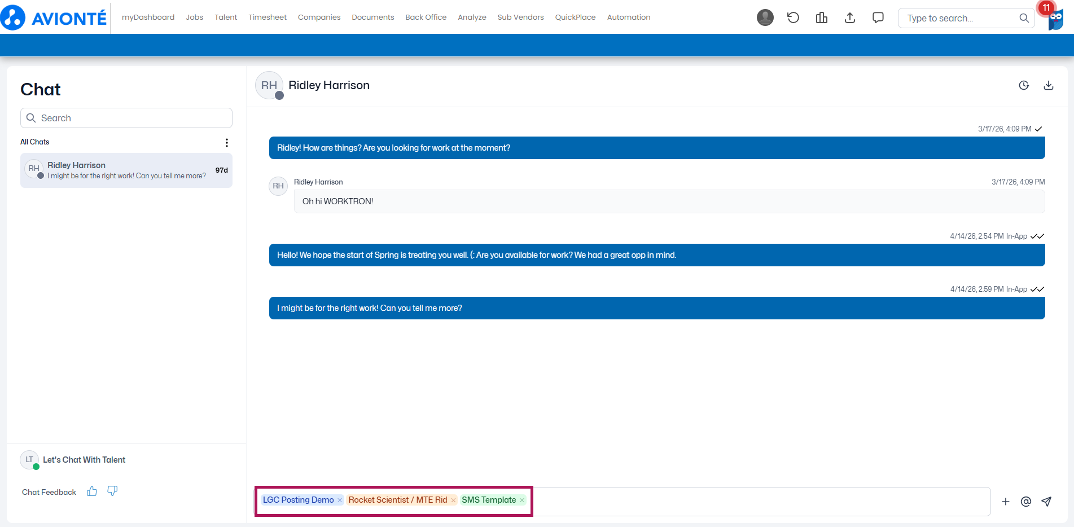Open the chat bubble icon in header
The width and height of the screenshot is (1074, 527).
coord(878,17)
